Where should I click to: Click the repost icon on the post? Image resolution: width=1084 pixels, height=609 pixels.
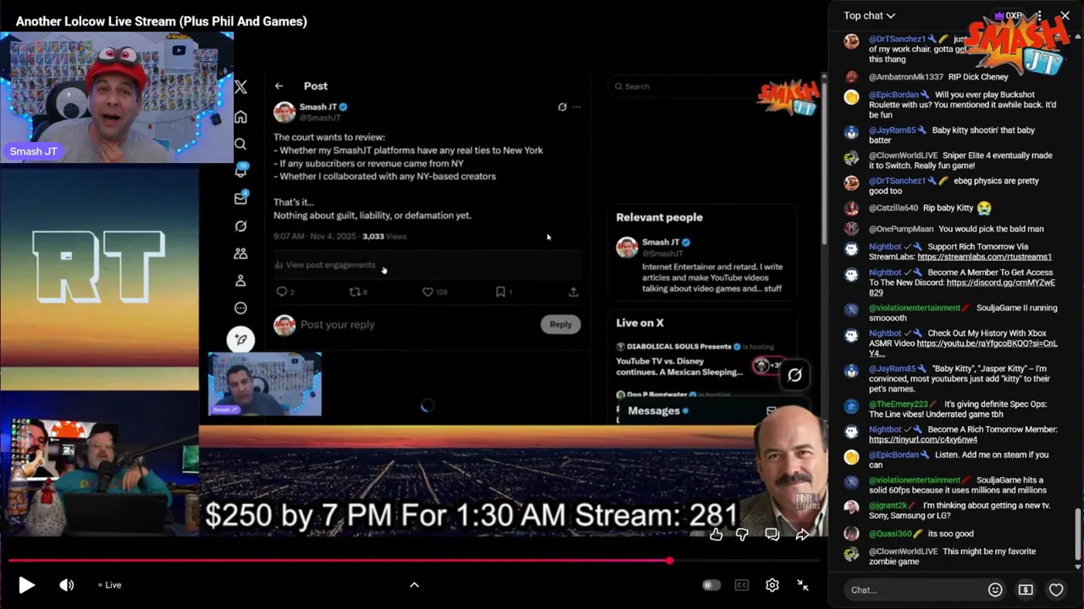356,292
